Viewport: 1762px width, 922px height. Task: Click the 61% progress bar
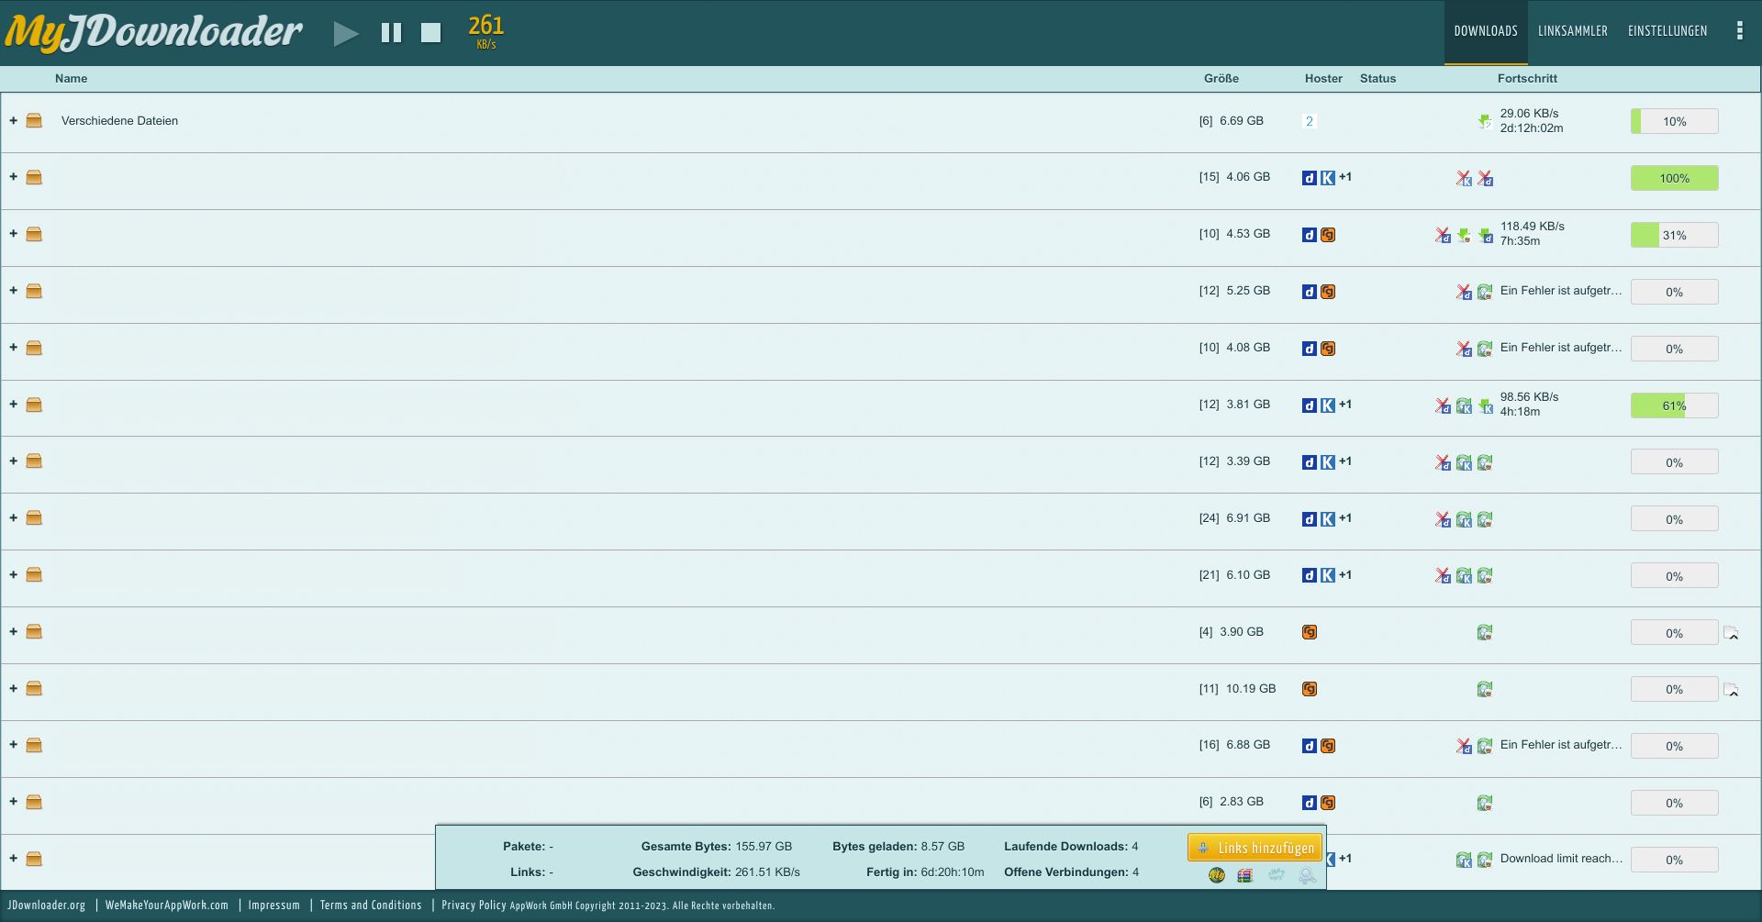pos(1674,405)
